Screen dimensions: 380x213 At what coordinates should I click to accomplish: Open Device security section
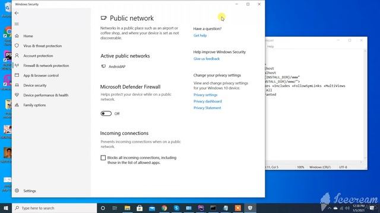[x=35, y=85]
